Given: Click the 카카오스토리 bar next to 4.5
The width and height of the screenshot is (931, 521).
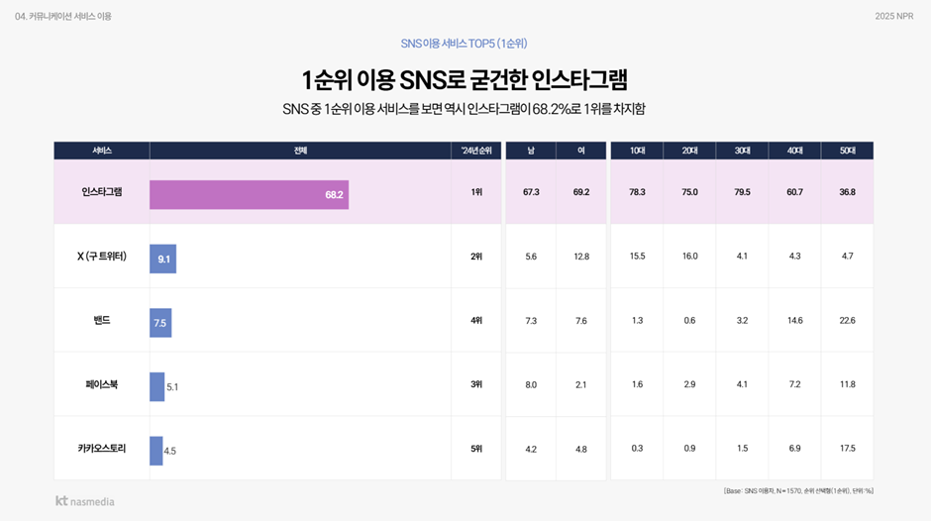Looking at the screenshot, I should coord(156,451).
